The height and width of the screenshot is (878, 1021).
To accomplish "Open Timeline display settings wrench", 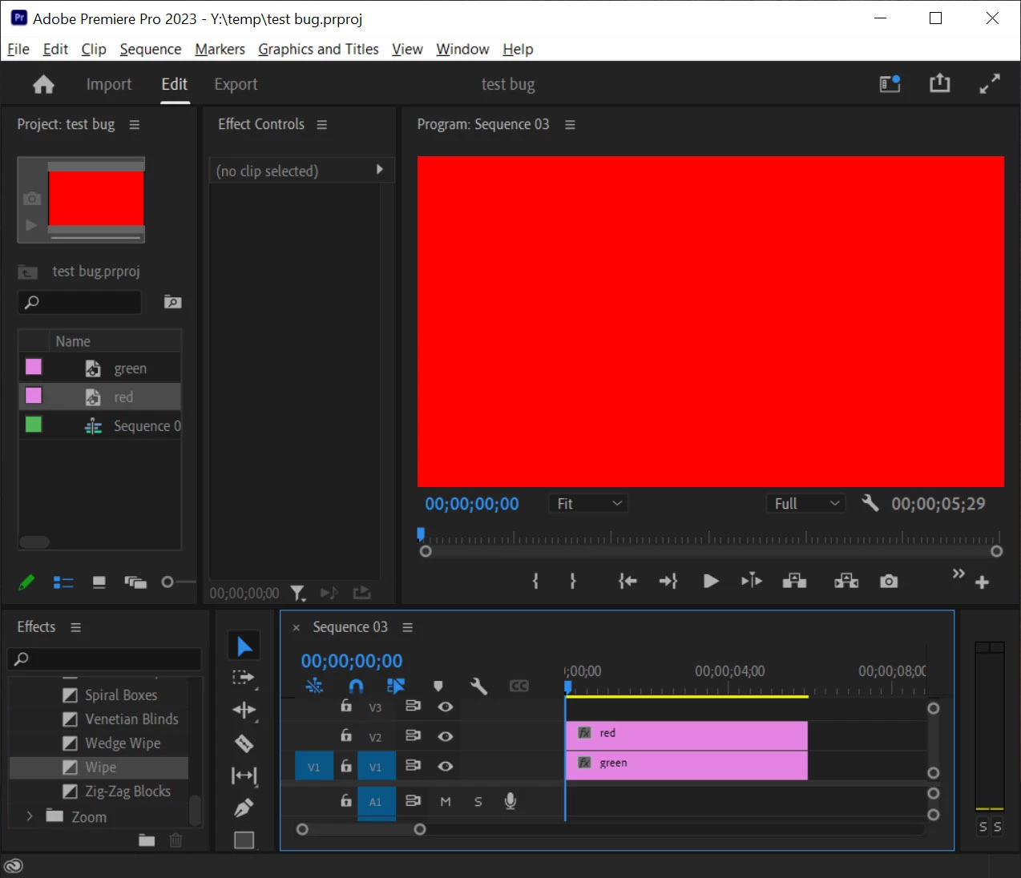I will pos(478,687).
